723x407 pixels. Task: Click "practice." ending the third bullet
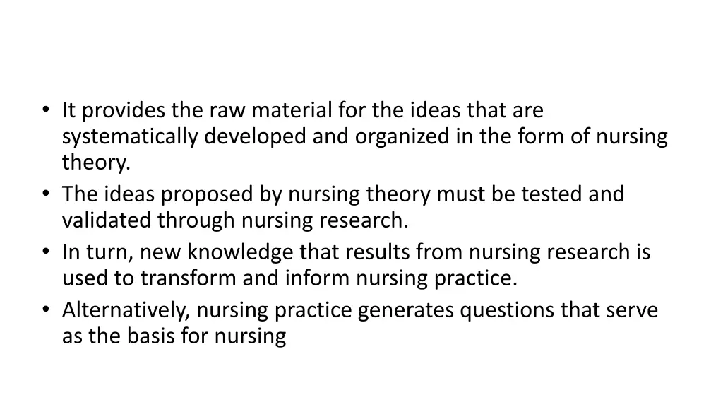tap(476, 279)
